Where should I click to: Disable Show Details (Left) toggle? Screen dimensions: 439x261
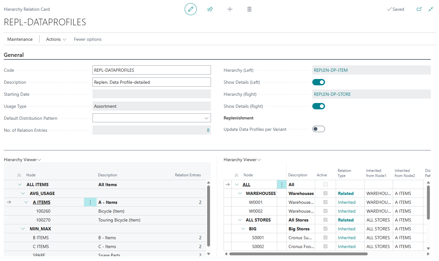pos(318,82)
